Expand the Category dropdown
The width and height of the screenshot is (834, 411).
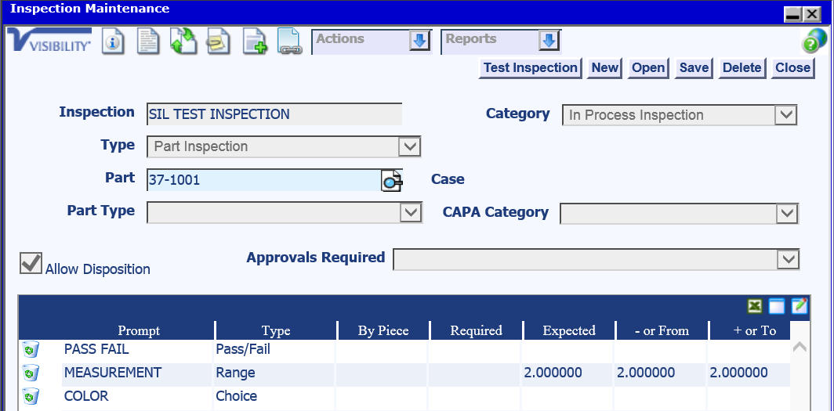pyautogui.click(x=785, y=115)
